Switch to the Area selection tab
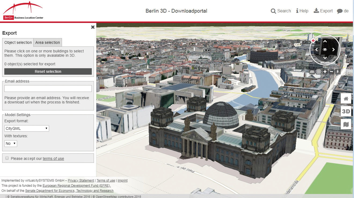Image resolution: width=354 pixels, height=198 pixels. [48, 42]
